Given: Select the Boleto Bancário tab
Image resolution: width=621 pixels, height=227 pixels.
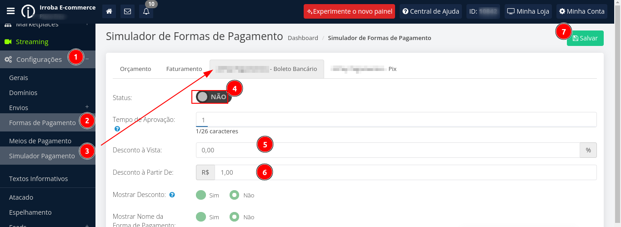Looking at the screenshot, I should point(267,69).
